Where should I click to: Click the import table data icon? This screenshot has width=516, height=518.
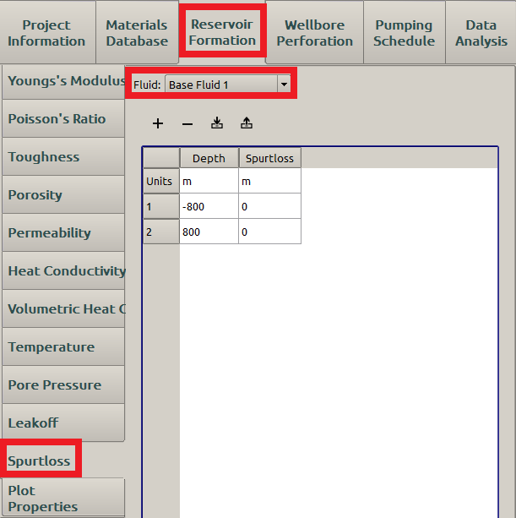pos(217,123)
